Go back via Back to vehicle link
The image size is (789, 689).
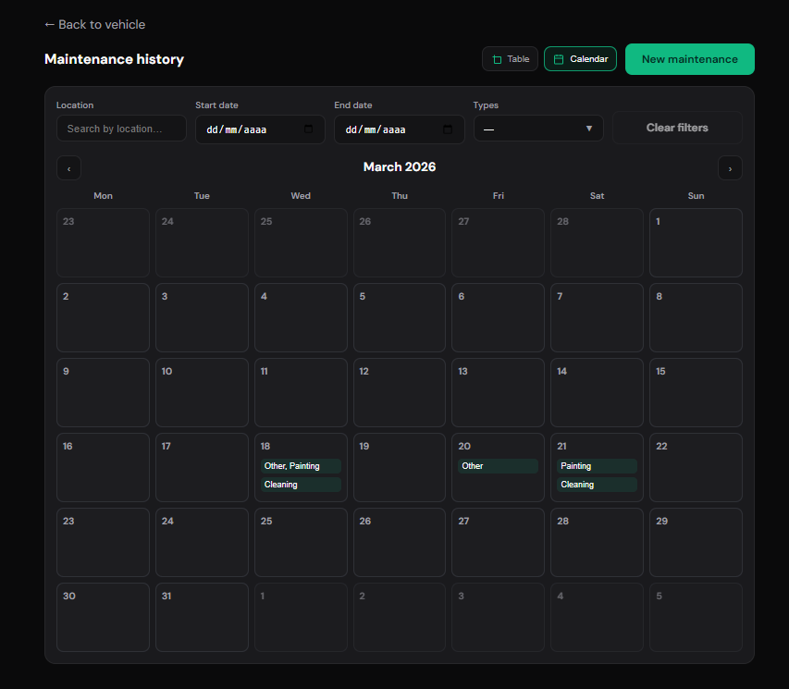pos(94,24)
